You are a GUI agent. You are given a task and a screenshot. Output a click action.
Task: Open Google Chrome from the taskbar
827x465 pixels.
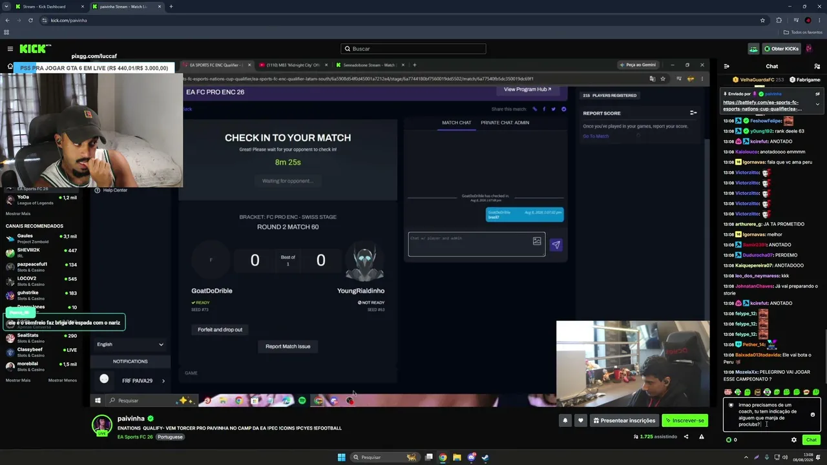pyautogui.click(x=443, y=457)
